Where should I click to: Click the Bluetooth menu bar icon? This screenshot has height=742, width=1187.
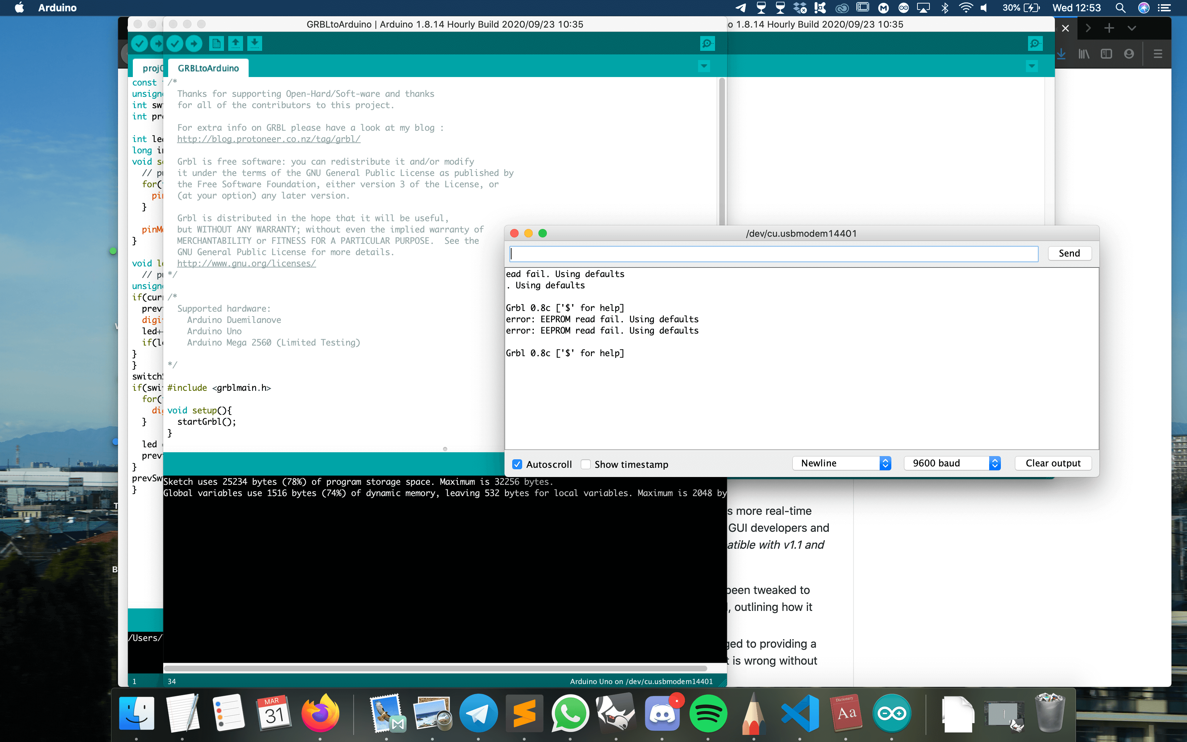pos(945,8)
